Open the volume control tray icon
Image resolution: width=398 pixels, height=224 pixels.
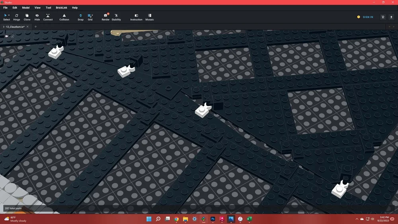(373, 219)
